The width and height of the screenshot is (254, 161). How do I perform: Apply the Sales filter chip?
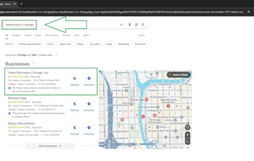[x=109, y=44]
